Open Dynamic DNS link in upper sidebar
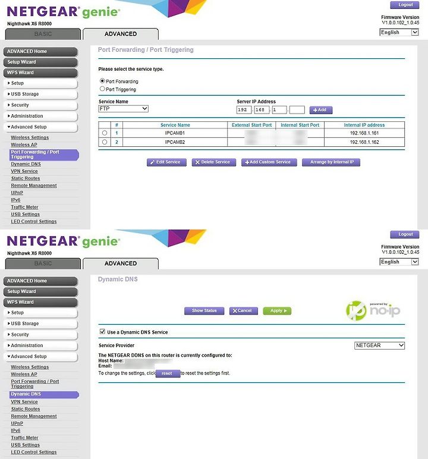This screenshot has width=428, height=459. tap(26, 164)
